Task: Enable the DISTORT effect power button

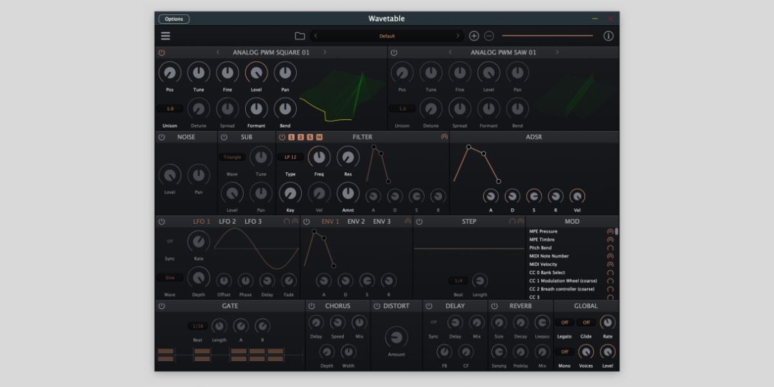Action: (x=377, y=306)
